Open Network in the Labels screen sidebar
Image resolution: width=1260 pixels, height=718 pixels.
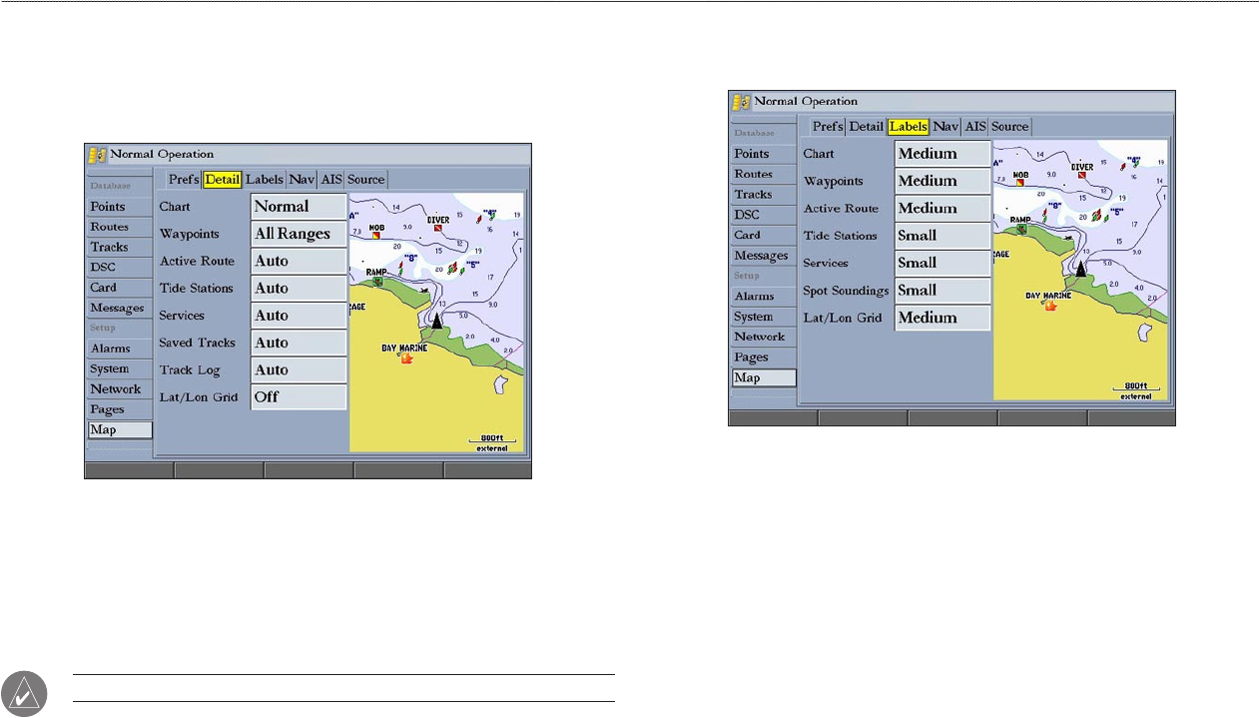(764, 337)
